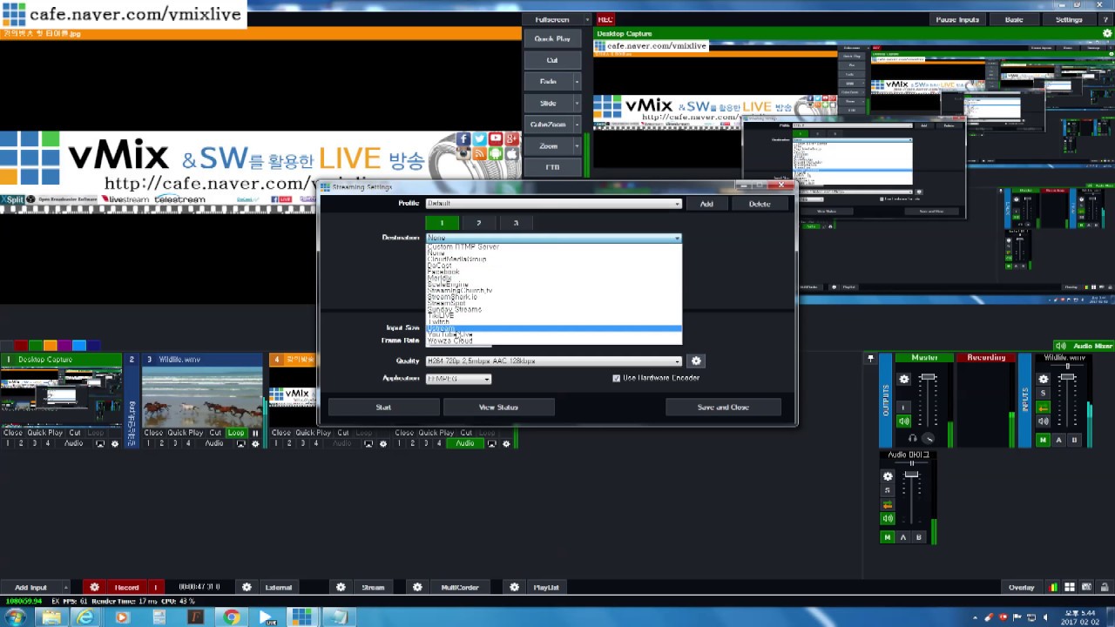Select Wowza Cloud in destination list

[x=553, y=340]
